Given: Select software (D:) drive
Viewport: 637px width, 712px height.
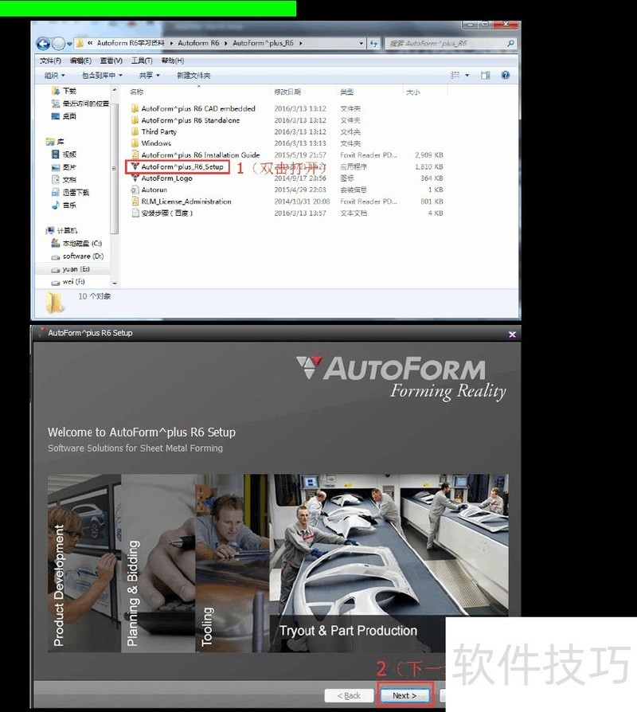Looking at the screenshot, I should (x=78, y=256).
